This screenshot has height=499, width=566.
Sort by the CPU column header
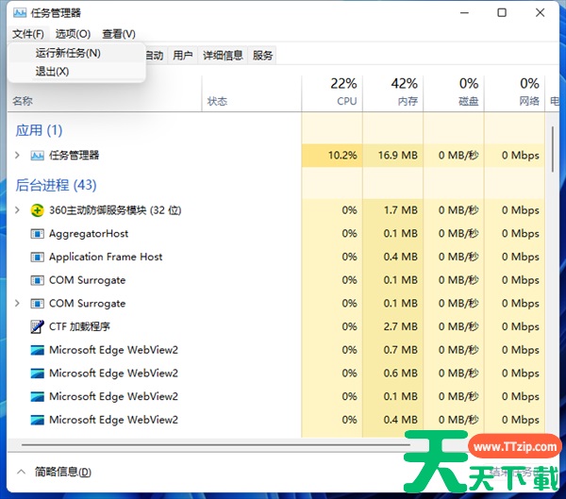point(332,92)
